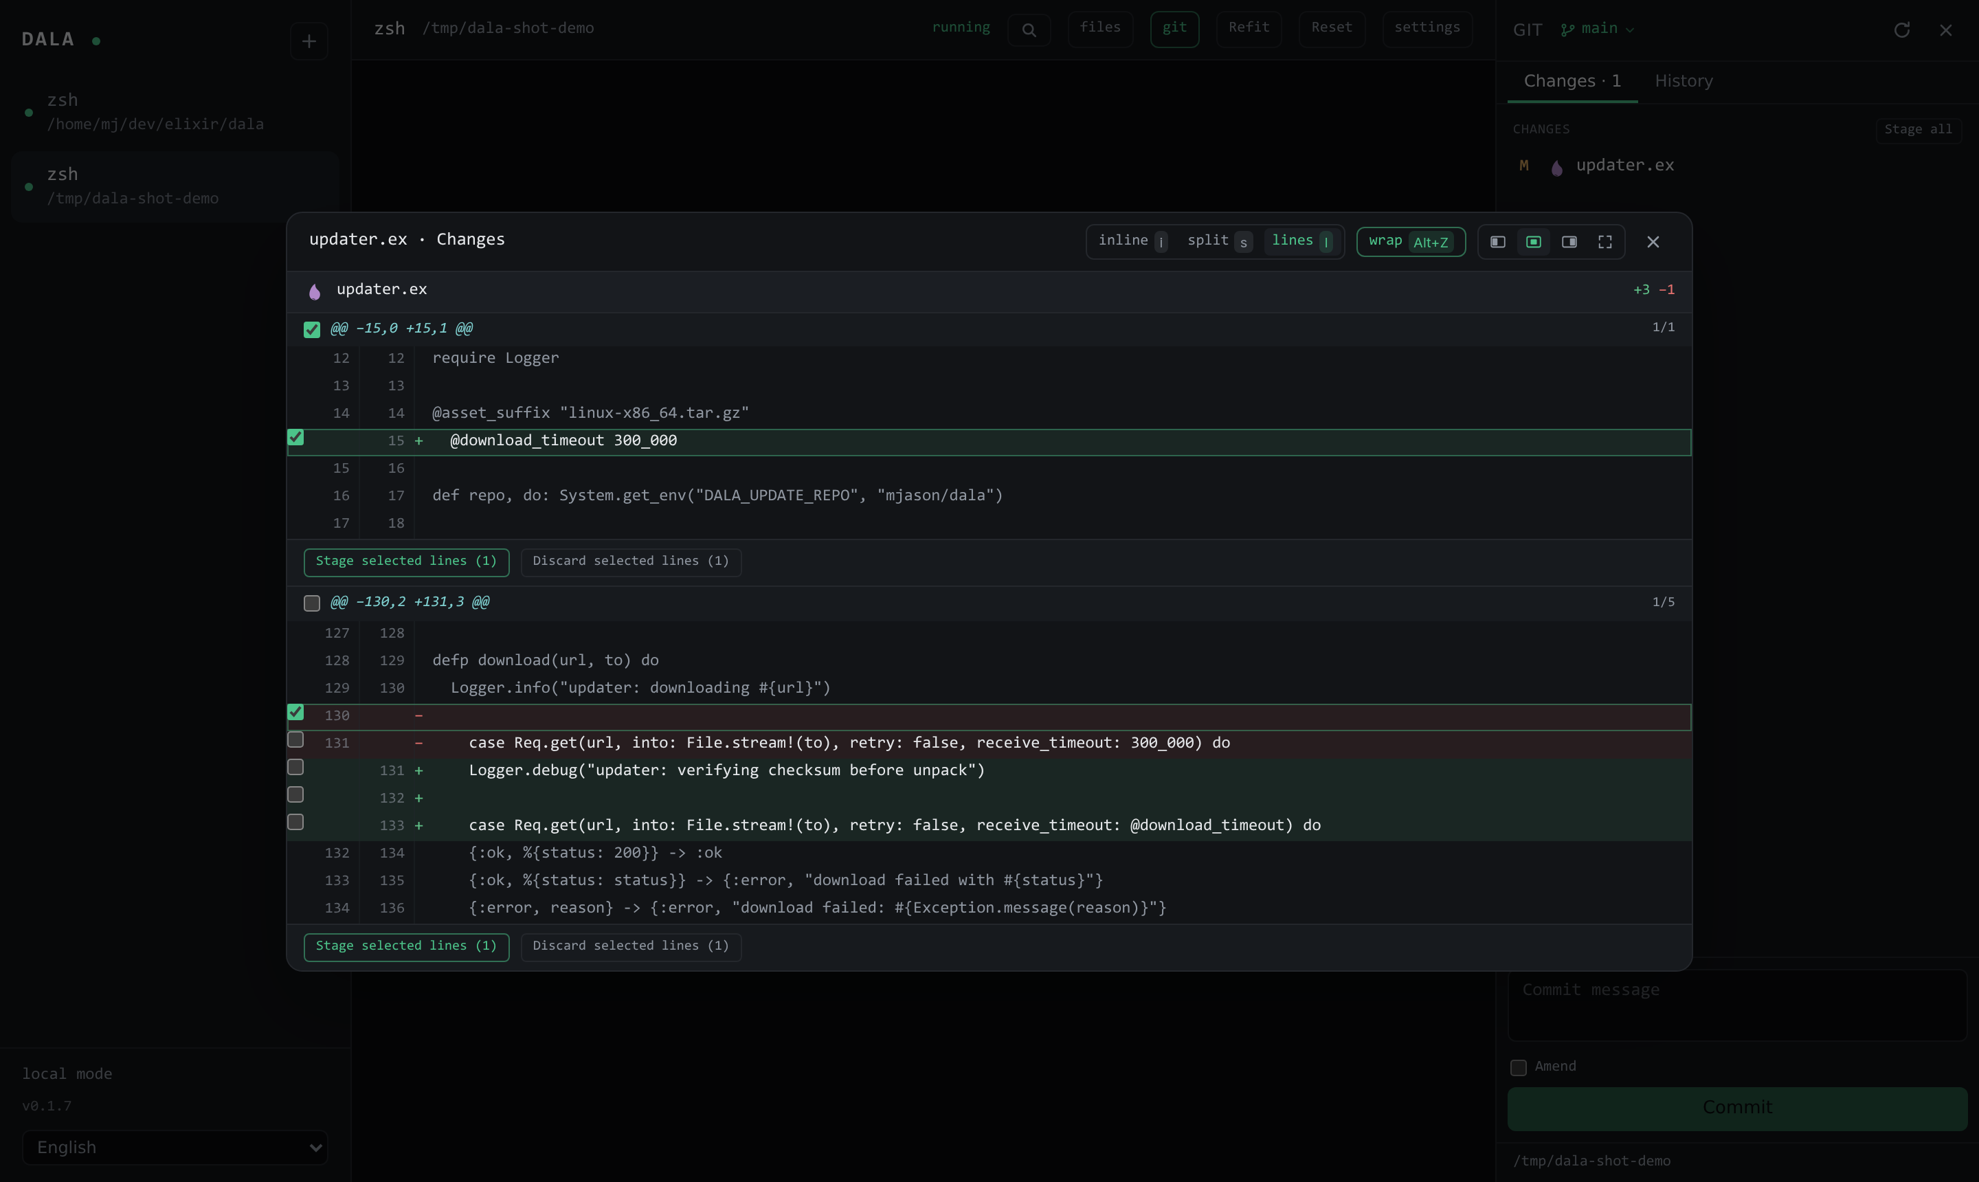
Task: Click the plus icon to add a session
Action: 309,41
